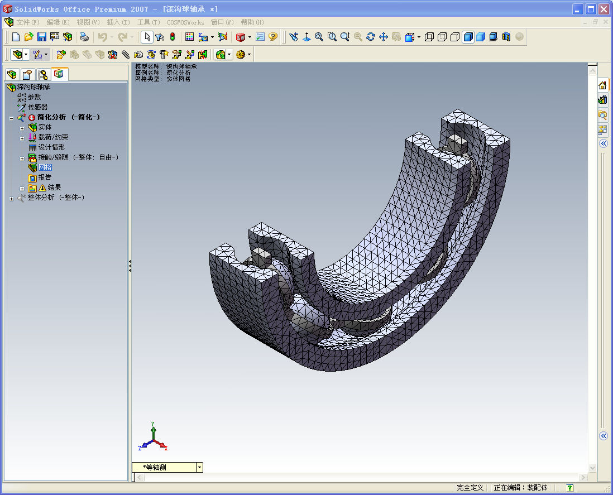This screenshot has height=495, width=613.
Task: Save the assembly with the floppy icon
Action: [x=41, y=37]
